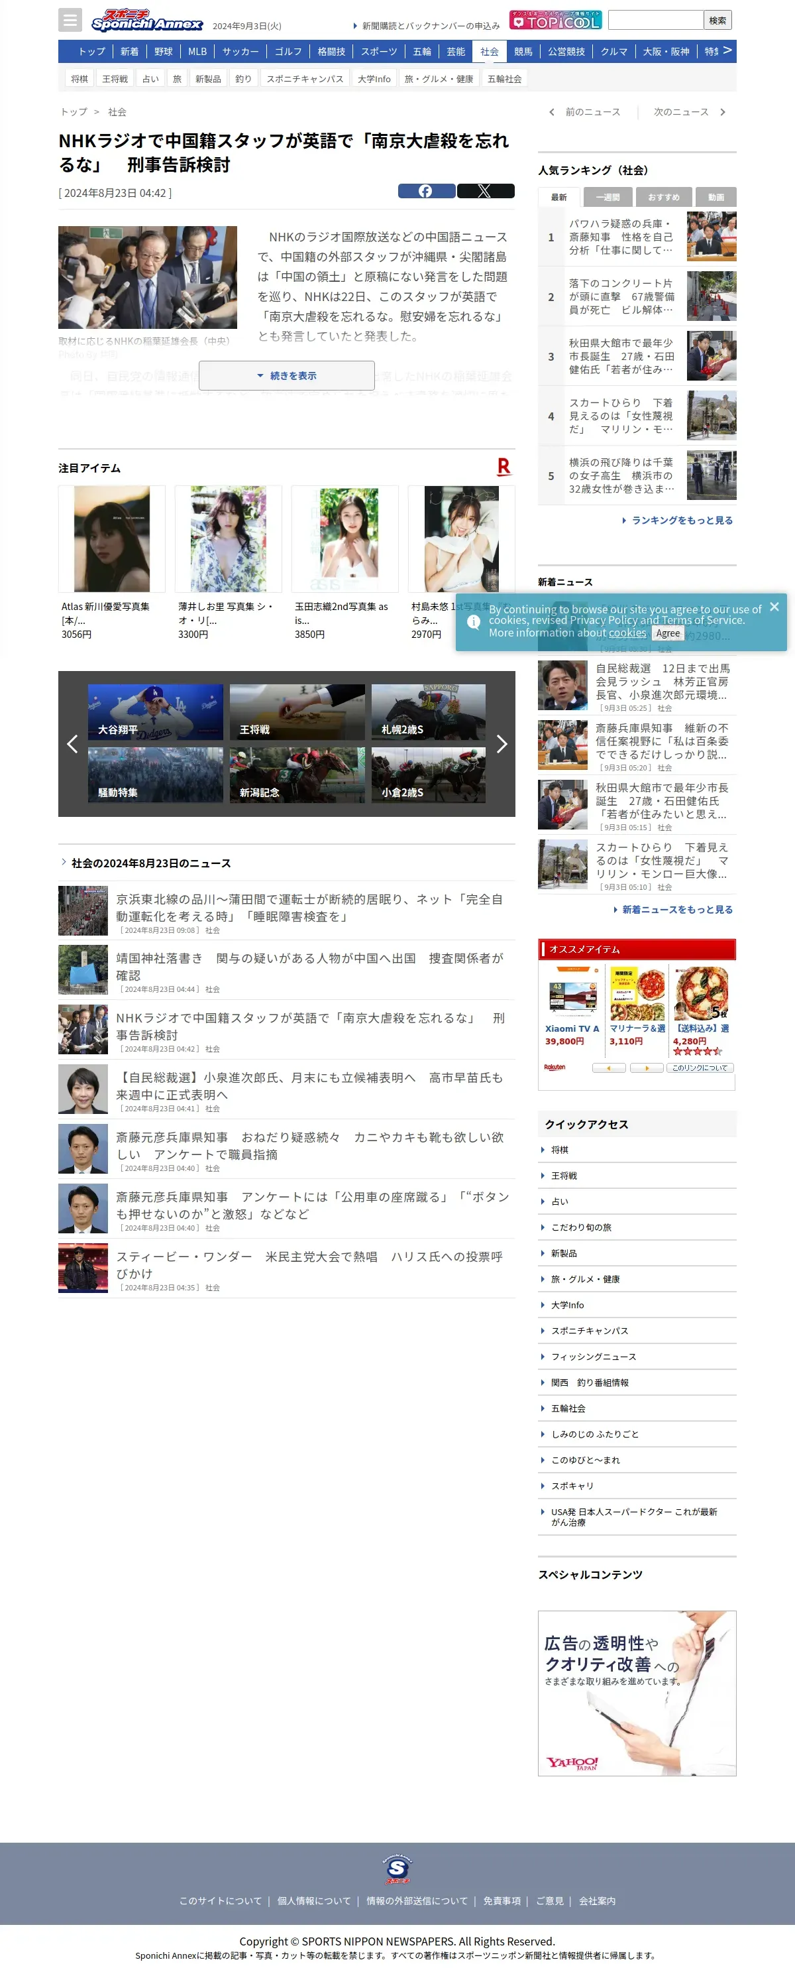795x1970 pixels.
Task: Expand article with 続きを表示
Action: [287, 375]
